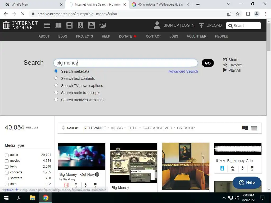Viewport: 271px width, 203px height.
Task: Open Chrome three-dot menu
Action: tap(265, 14)
